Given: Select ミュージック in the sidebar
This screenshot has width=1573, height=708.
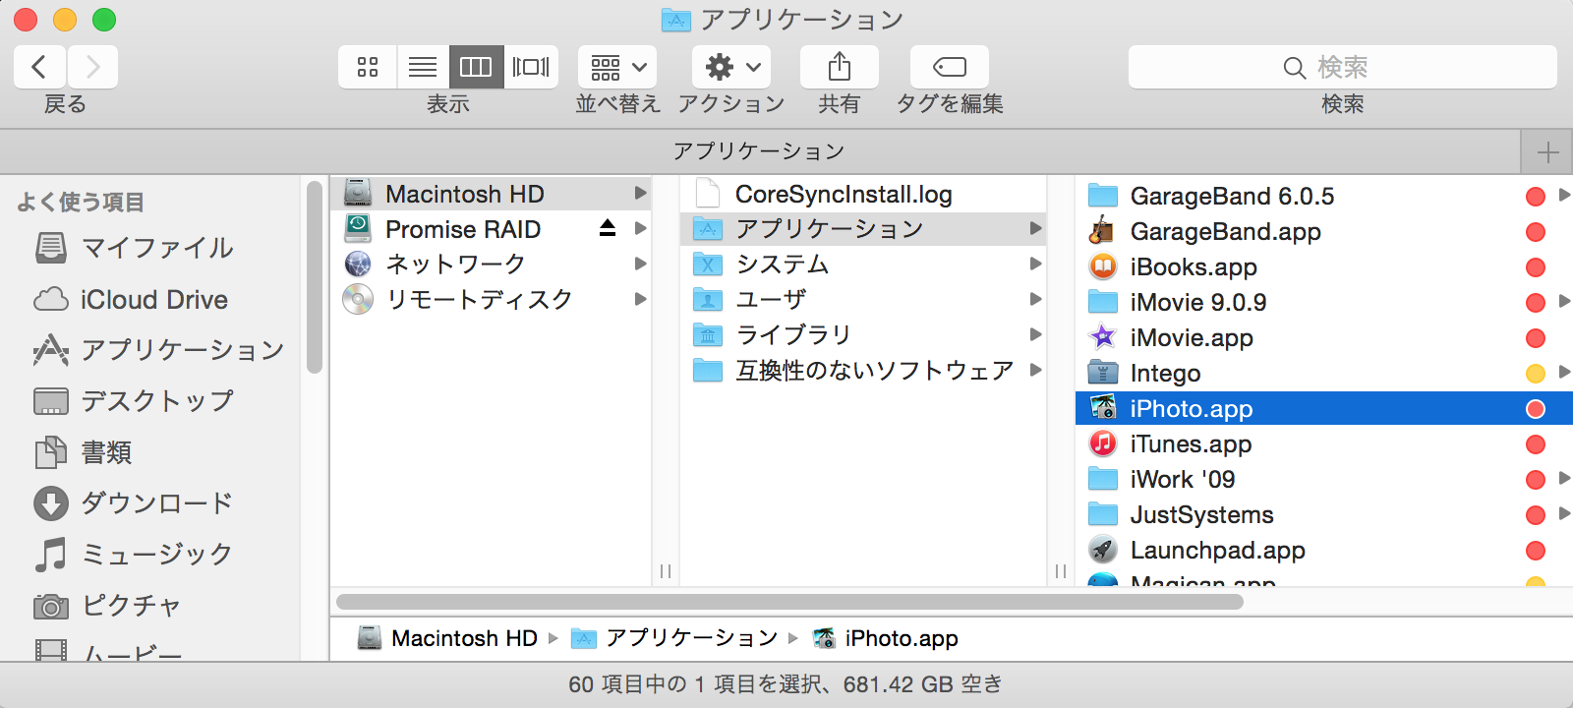Looking at the screenshot, I should [156, 554].
